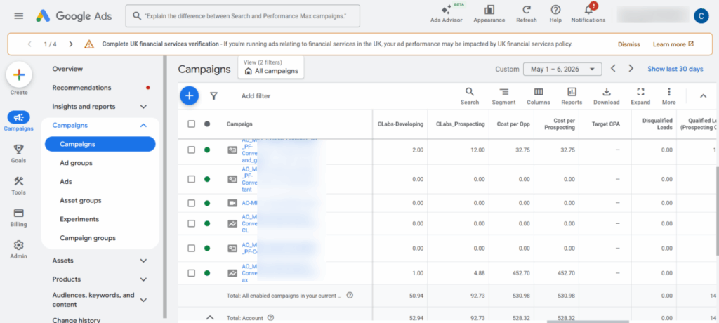Click the Learn more link

click(x=673, y=44)
